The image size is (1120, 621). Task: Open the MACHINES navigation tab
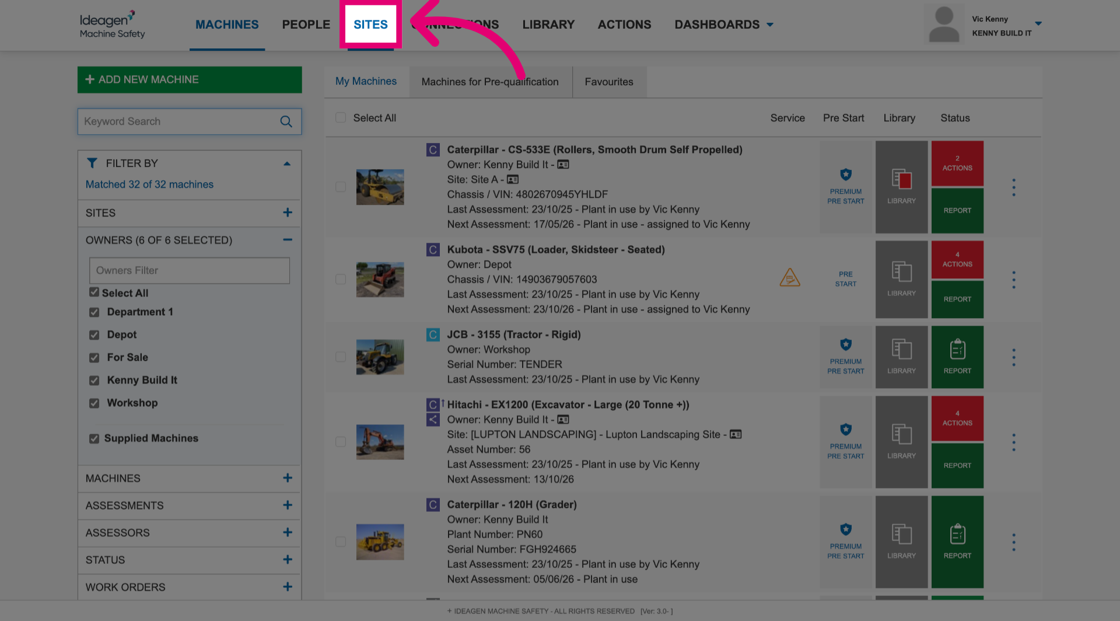227,25
